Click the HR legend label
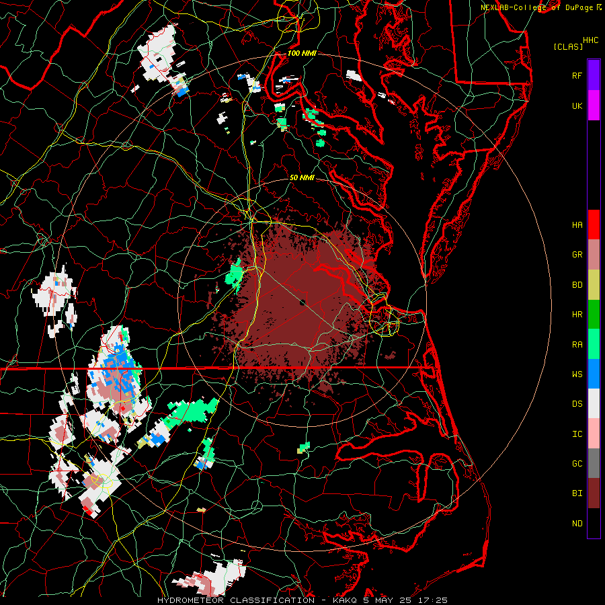 click(577, 315)
